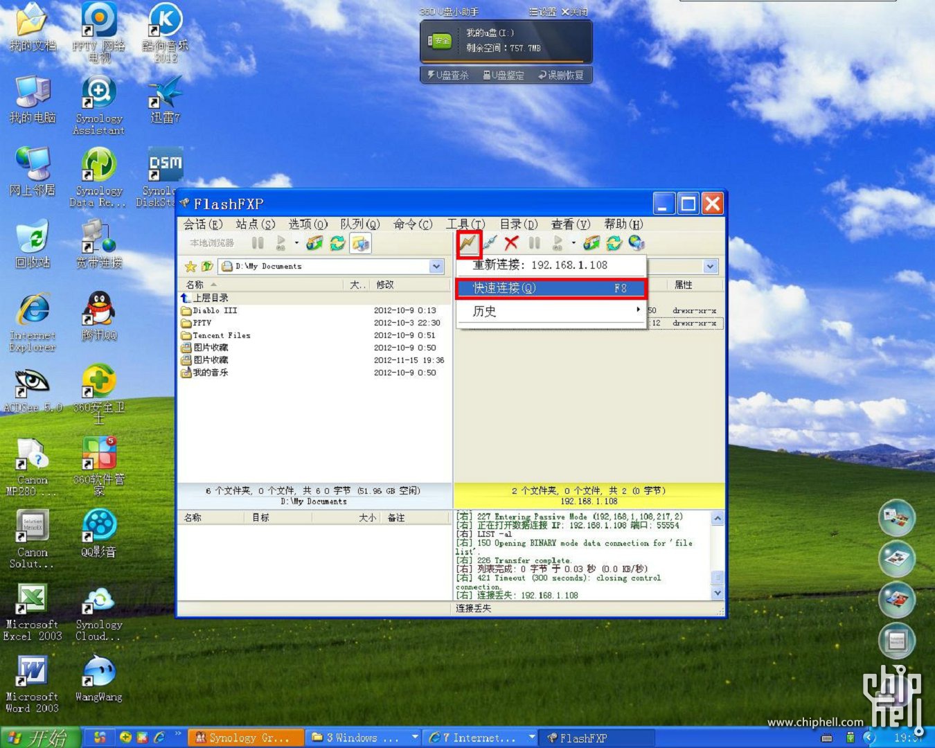The height and width of the screenshot is (748, 935).
Task: Open the Synology Assistant desktop icon
Action: point(99,105)
